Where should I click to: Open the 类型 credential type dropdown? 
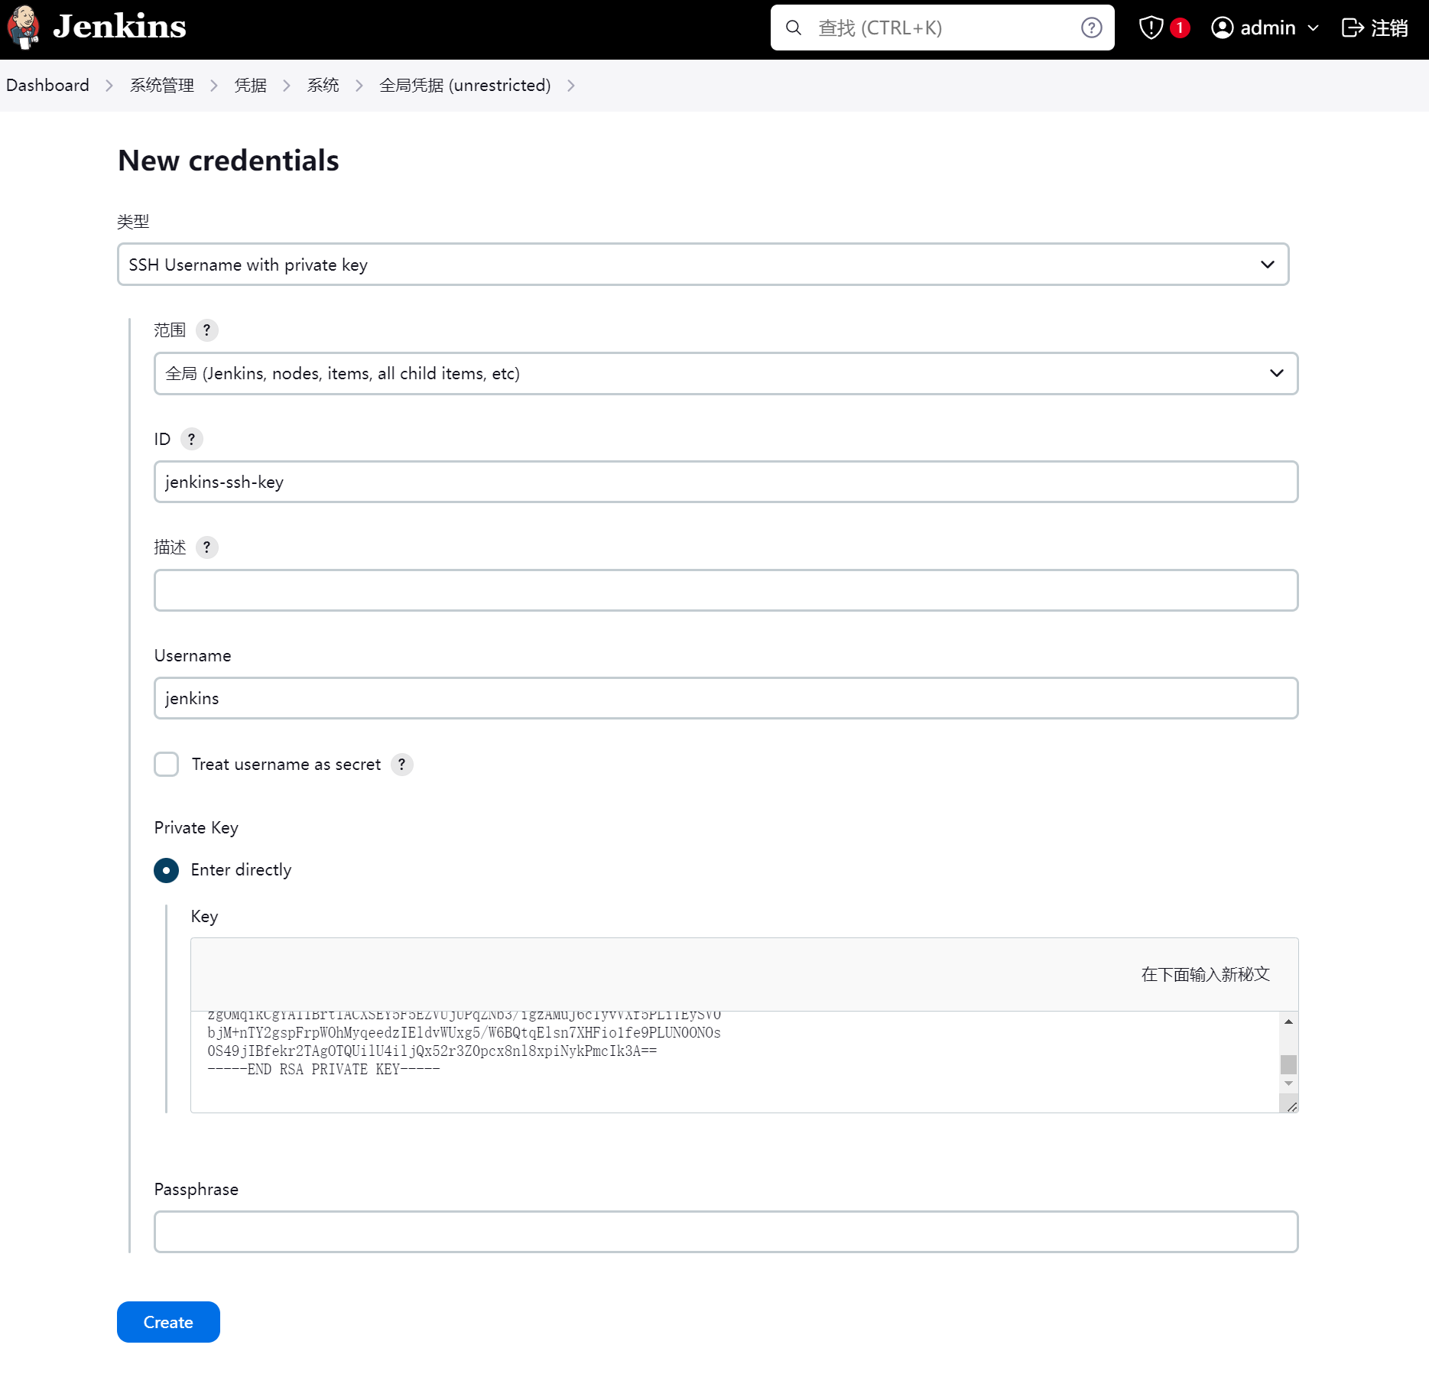click(703, 265)
